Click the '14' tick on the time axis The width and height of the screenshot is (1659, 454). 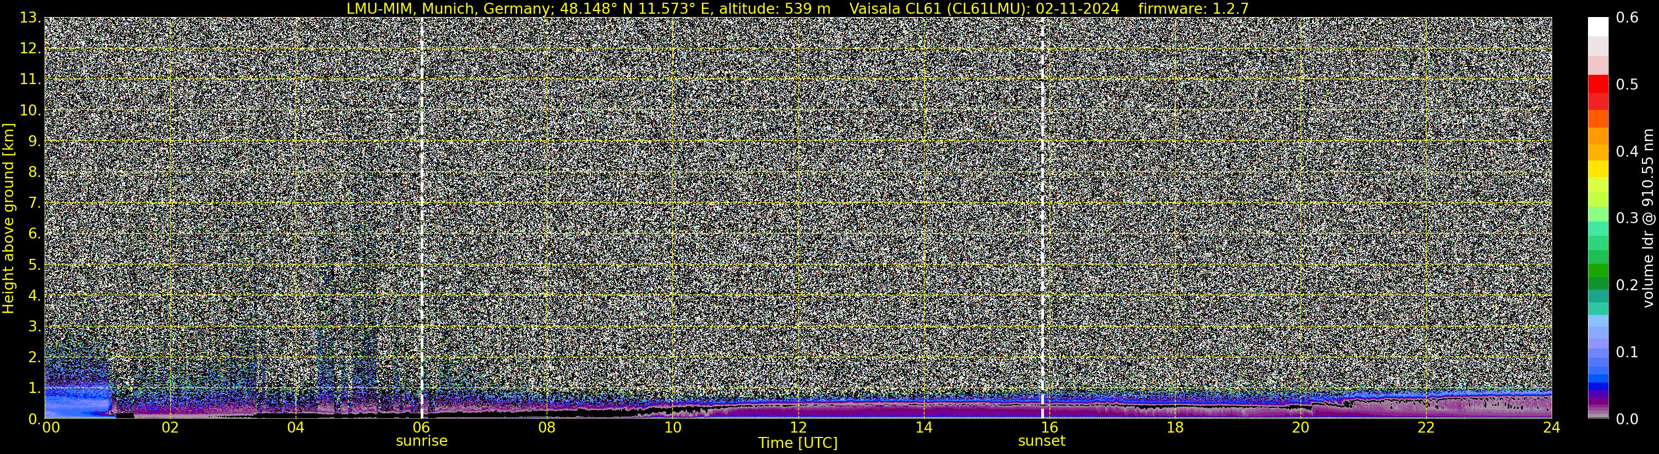923,428
